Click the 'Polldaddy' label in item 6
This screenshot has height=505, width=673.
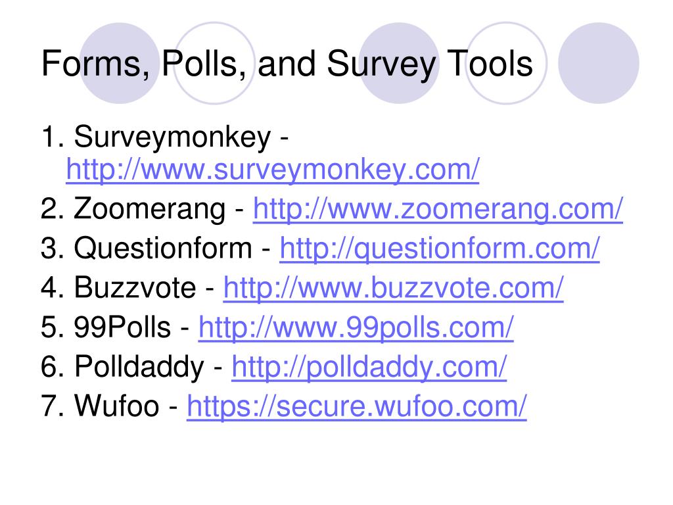139,367
